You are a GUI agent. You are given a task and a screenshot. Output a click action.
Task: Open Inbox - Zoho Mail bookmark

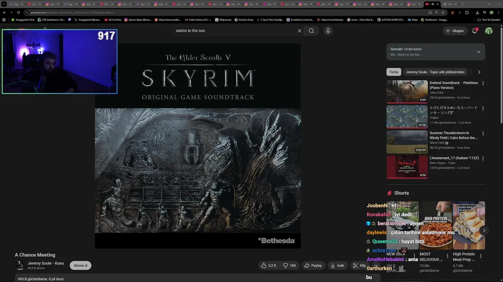tap(360, 20)
